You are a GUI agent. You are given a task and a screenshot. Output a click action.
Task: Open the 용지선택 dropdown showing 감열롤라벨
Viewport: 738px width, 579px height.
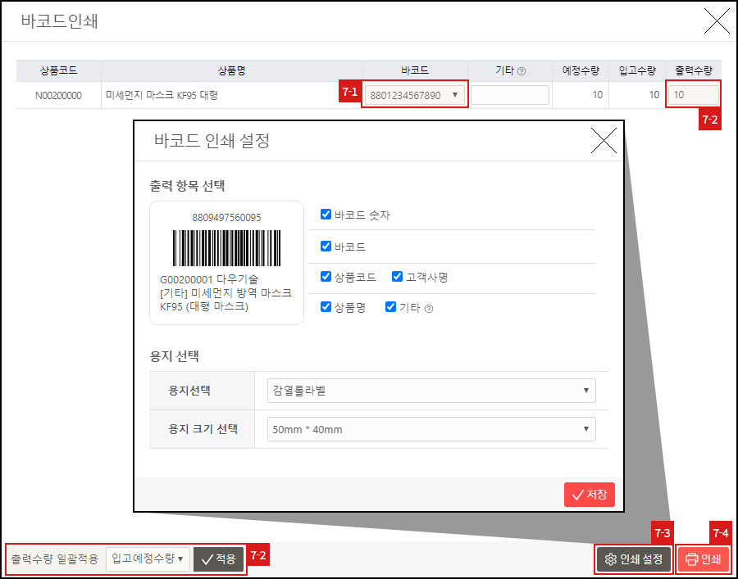point(432,391)
